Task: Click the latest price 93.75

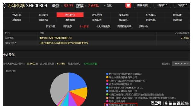Action: pyautogui.click(x=69, y=6)
